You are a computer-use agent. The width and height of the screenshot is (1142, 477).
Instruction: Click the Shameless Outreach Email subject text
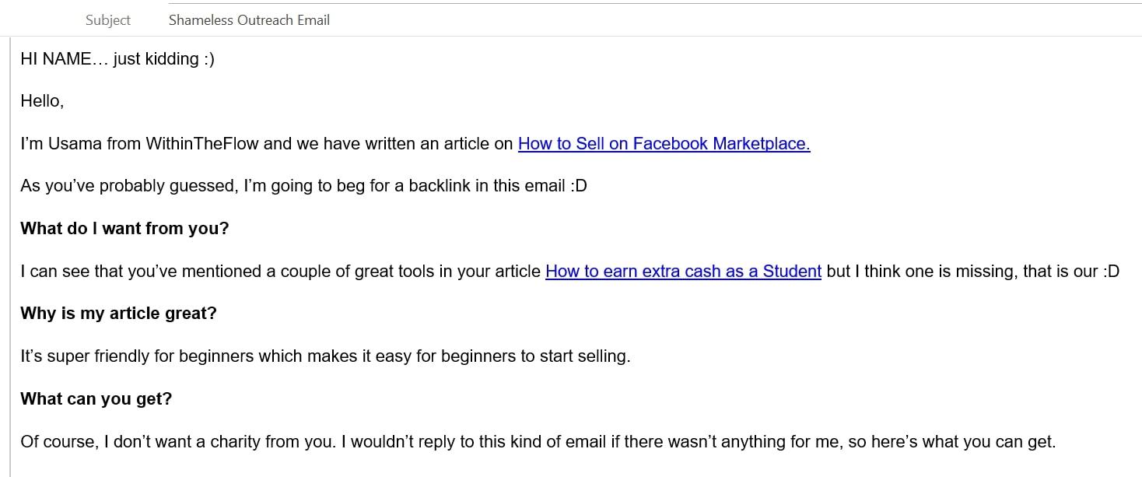pyautogui.click(x=249, y=20)
